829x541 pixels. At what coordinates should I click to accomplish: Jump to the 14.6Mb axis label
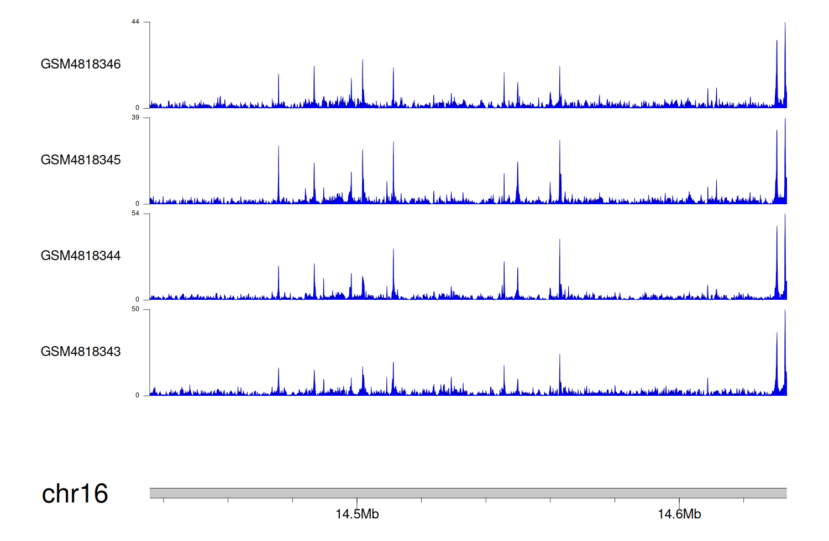[679, 515]
